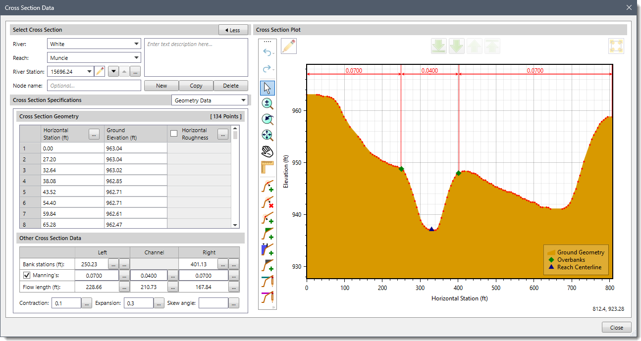Activate the Select pointer tool
641x341 pixels.
(267, 88)
